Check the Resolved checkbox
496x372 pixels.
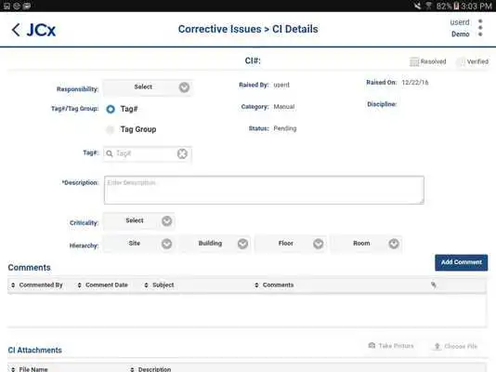414,61
